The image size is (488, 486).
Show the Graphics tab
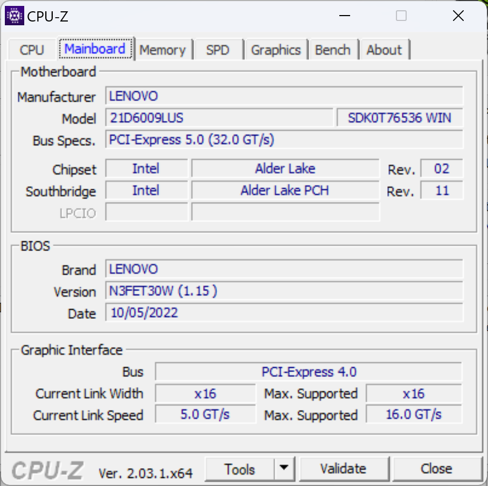275,50
